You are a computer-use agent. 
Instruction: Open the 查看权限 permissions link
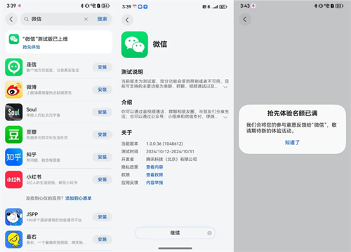click(x=154, y=175)
